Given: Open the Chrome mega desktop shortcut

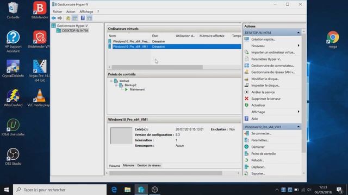Looking at the screenshot, I should point(333,40).
